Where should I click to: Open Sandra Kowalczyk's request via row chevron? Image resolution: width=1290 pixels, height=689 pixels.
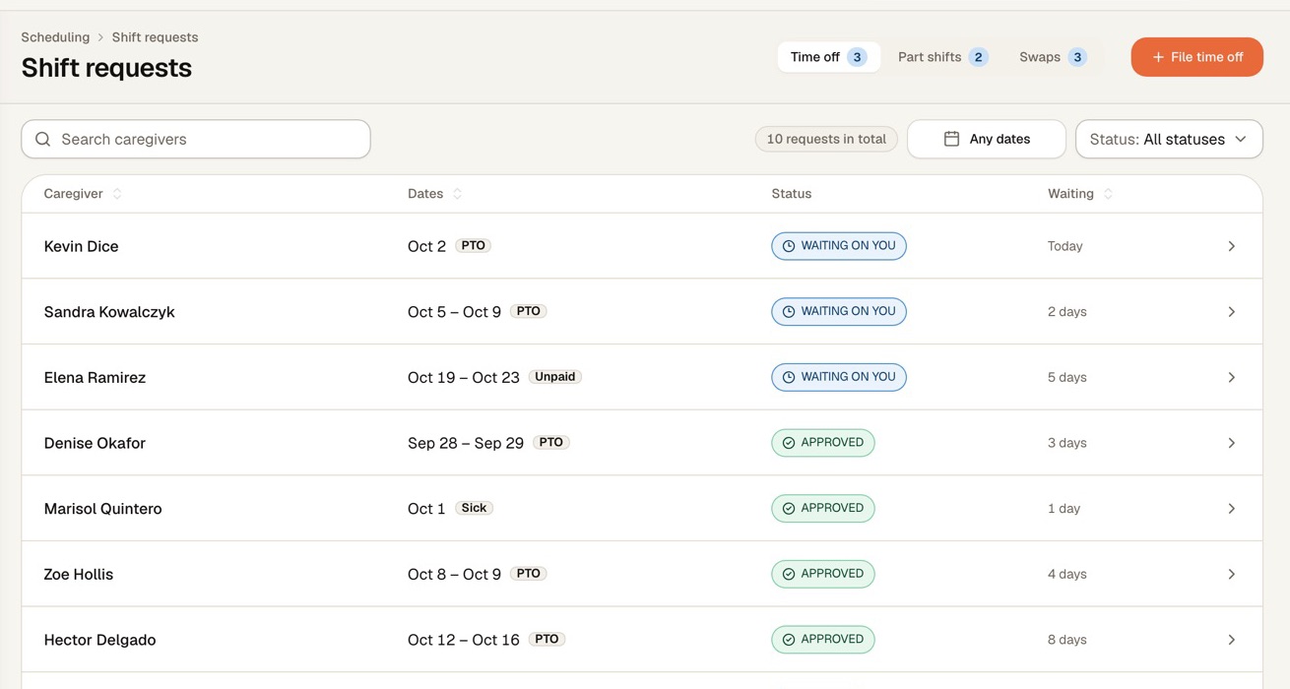1231,311
